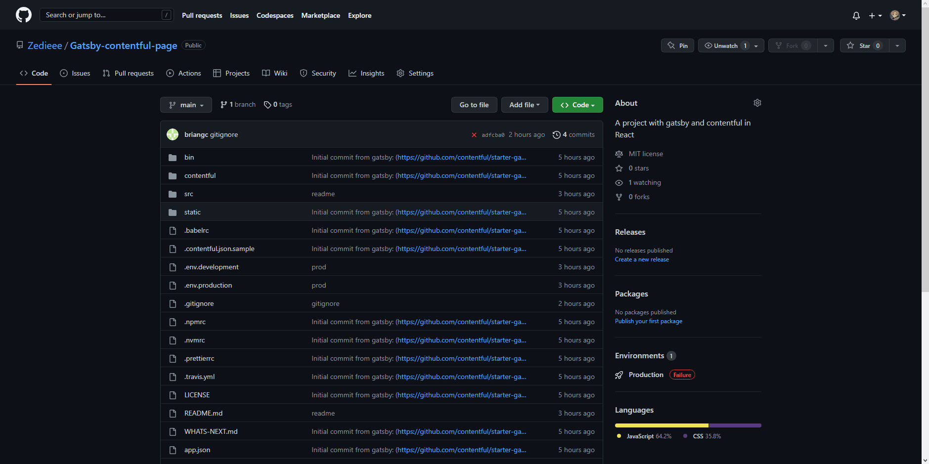Viewport: 929px width, 464px height.
Task: Open notifications bell
Action: pyautogui.click(x=856, y=15)
